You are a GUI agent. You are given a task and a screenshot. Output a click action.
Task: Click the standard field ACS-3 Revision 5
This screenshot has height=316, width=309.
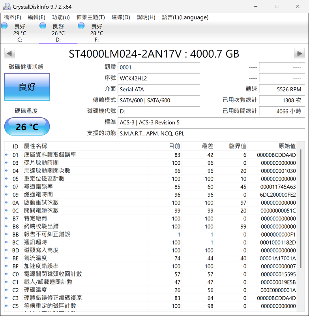click(x=211, y=122)
